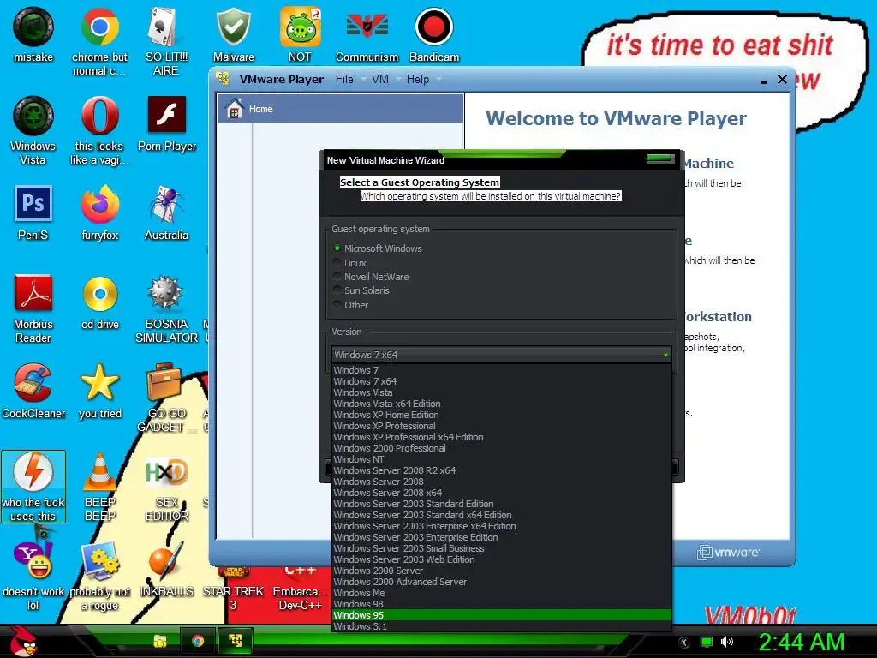Open the red Opera browser icon
Image resolution: width=877 pixels, height=658 pixels.
coord(99,130)
